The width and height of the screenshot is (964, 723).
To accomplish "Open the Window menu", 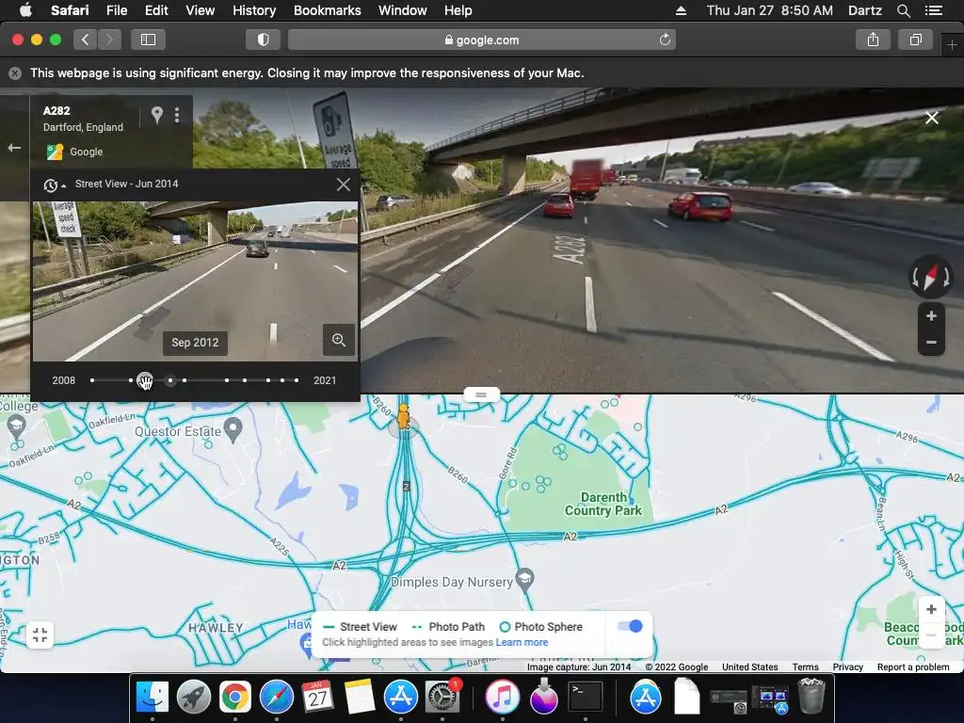I will pyautogui.click(x=403, y=10).
